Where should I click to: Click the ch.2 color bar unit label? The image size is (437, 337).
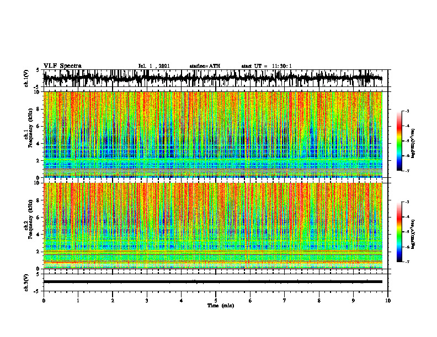413,234
